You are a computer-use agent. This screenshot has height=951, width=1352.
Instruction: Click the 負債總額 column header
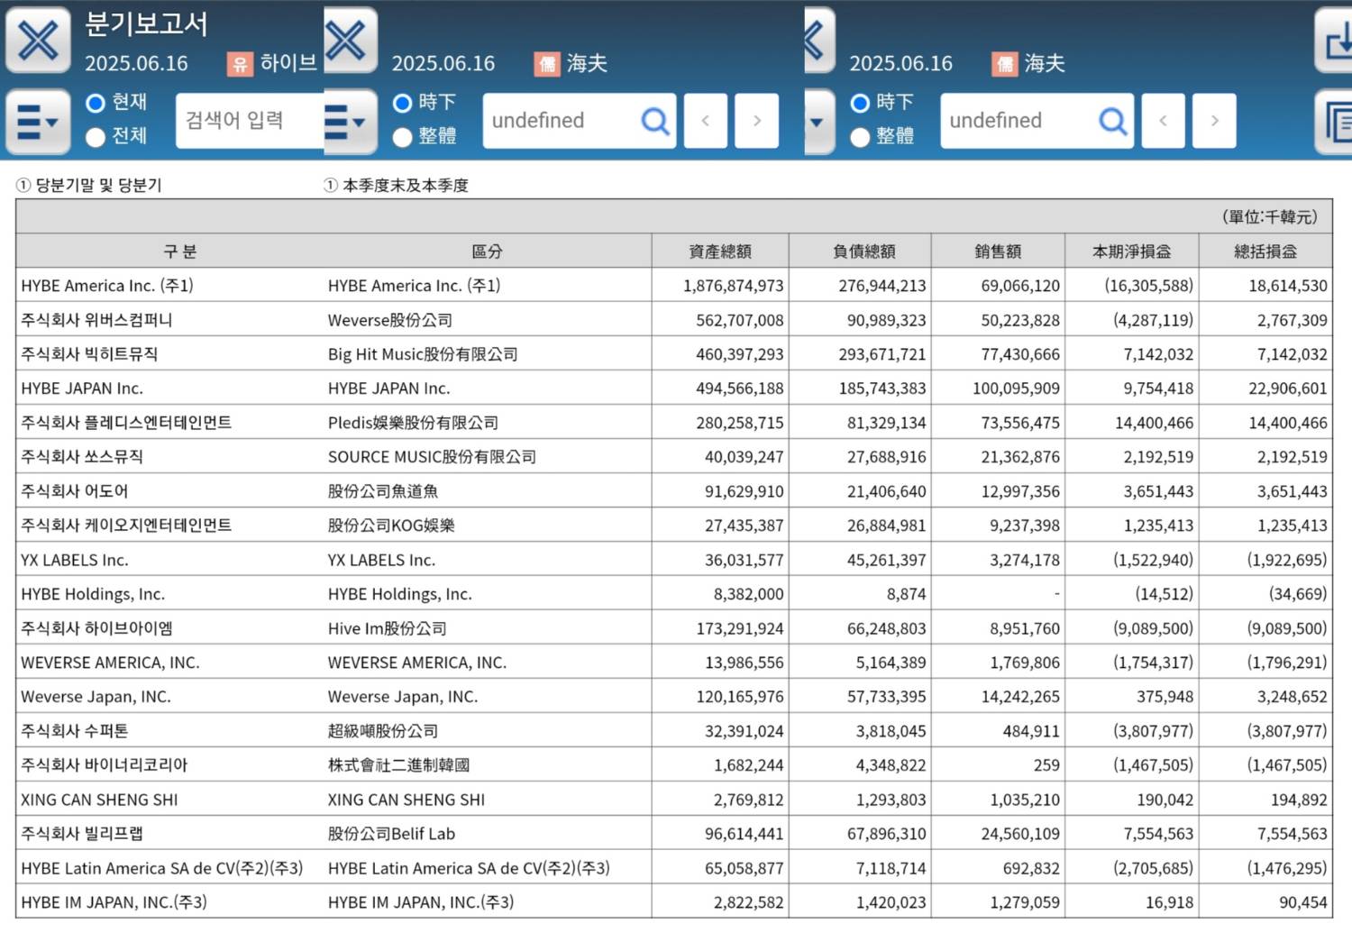[x=863, y=251]
